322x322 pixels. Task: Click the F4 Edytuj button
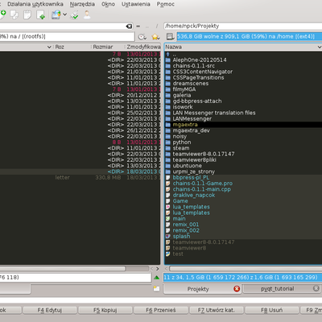50,310
